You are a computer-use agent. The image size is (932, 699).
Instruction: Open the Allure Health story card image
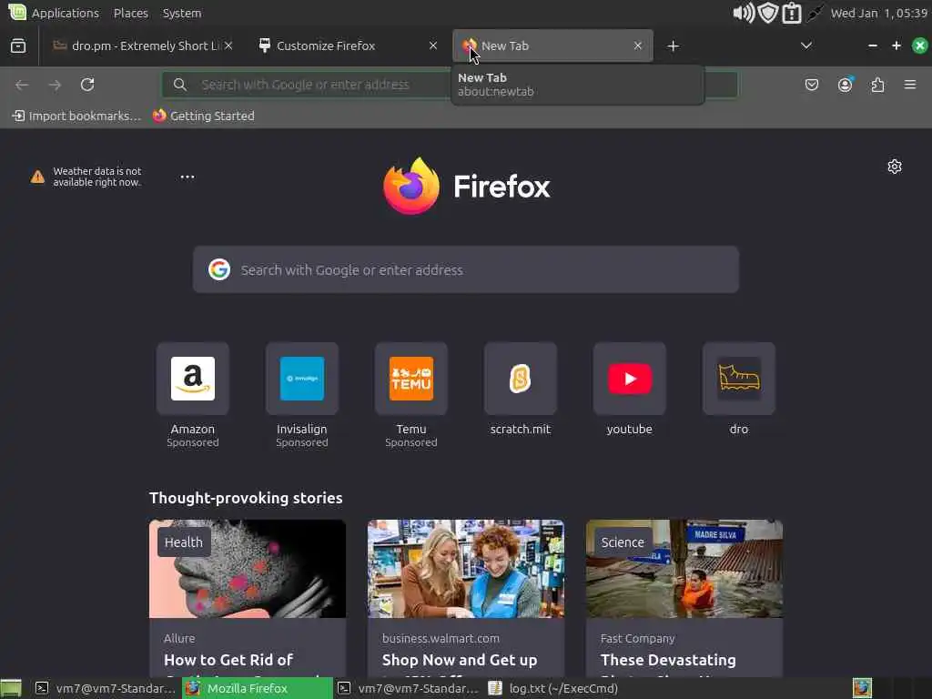248,569
